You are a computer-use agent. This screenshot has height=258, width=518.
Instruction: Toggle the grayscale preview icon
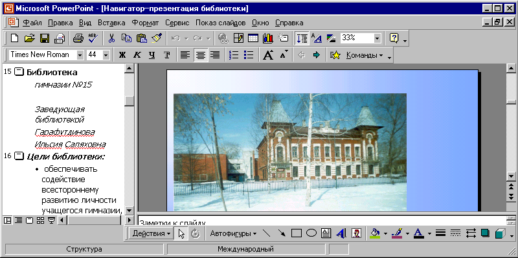pyautogui.click(x=331, y=38)
